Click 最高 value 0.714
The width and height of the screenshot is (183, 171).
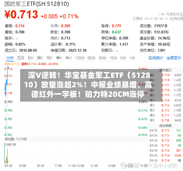click(20, 26)
